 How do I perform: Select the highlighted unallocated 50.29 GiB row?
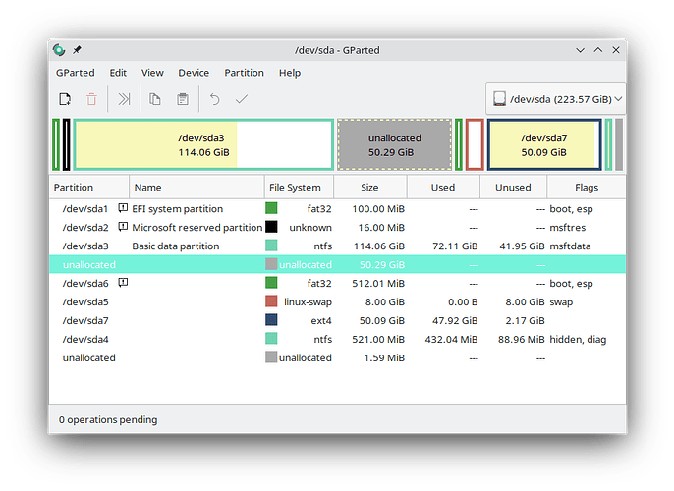click(x=337, y=264)
